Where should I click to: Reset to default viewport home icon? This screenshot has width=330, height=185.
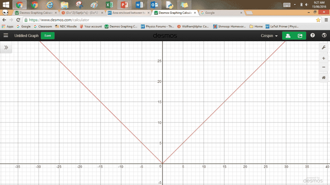324,77
